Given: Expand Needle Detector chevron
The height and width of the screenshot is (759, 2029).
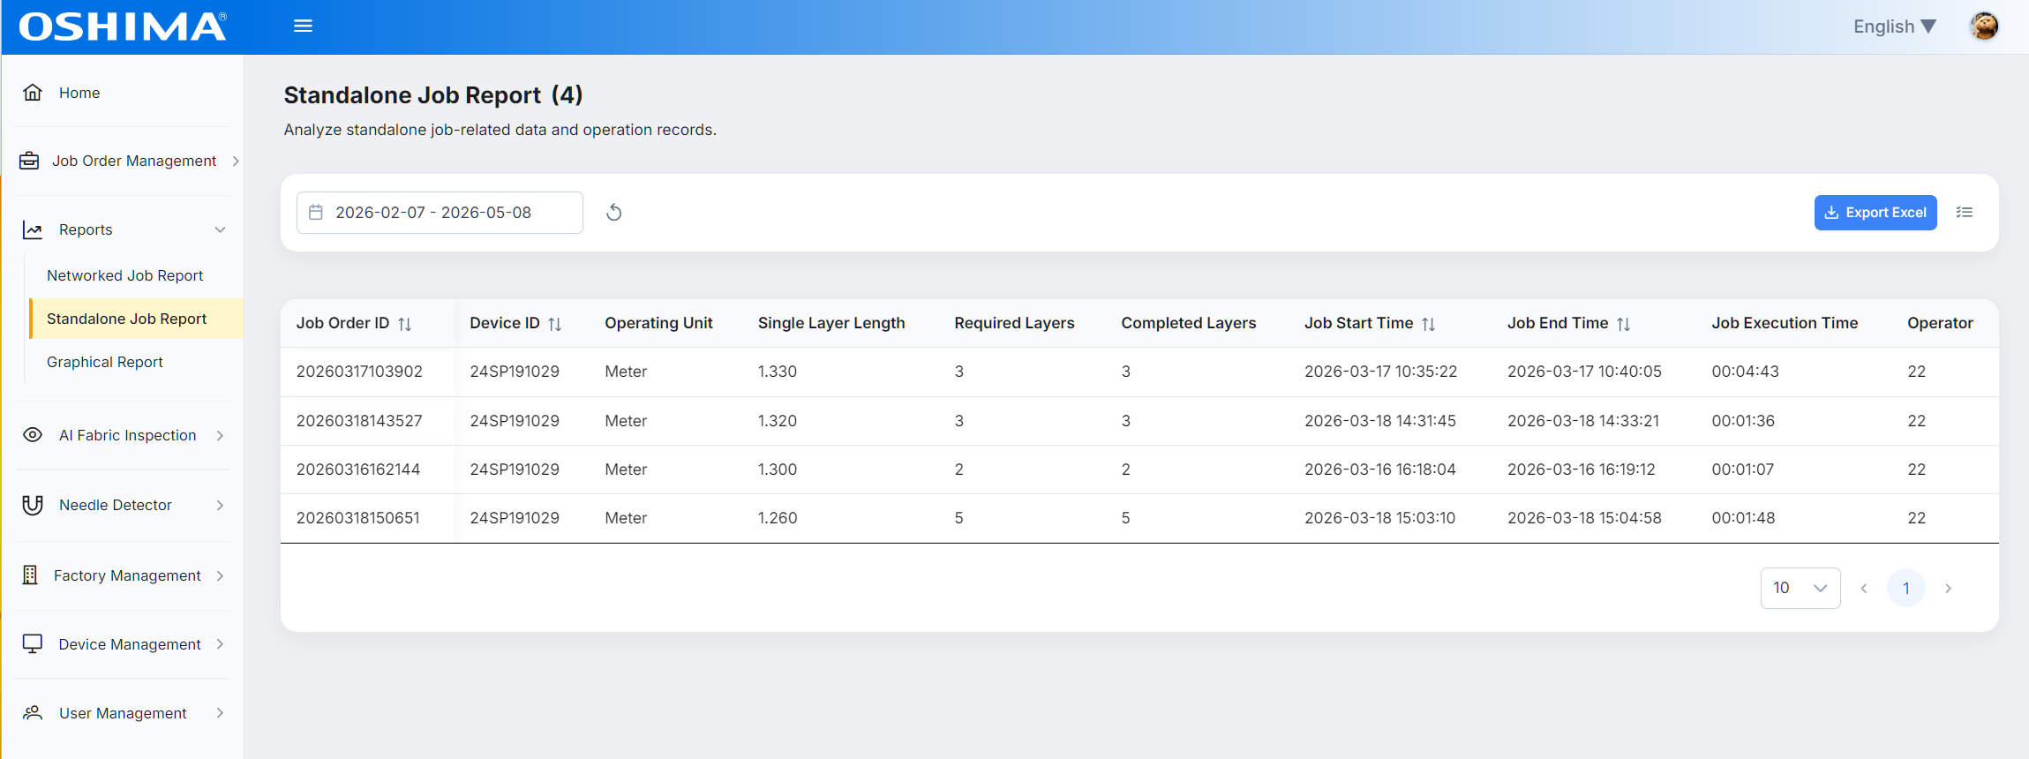Looking at the screenshot, I should tap(221, 505).
